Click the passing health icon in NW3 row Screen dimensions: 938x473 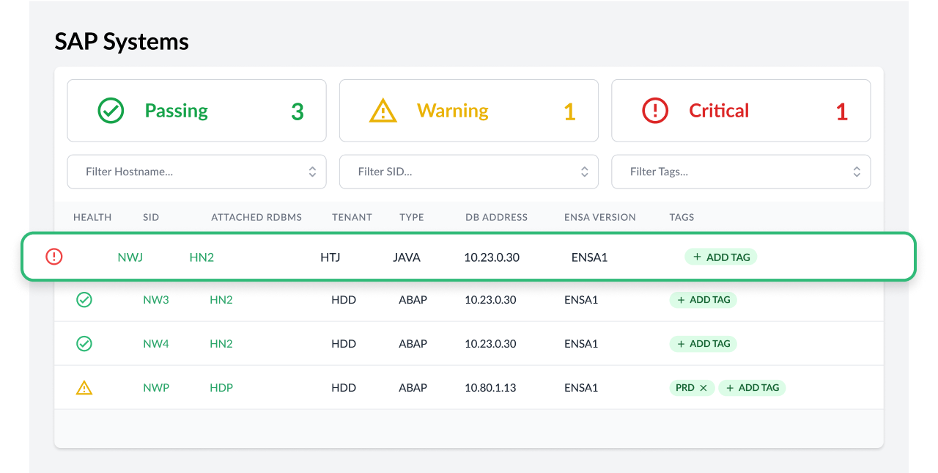(84, 299)
